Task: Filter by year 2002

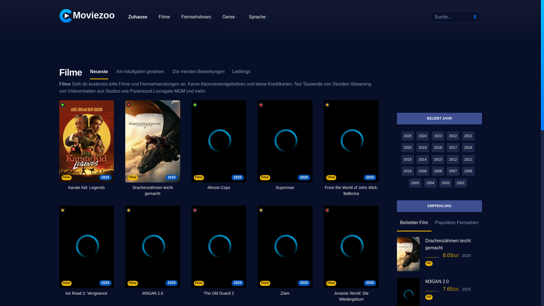Action: point(460,183)
